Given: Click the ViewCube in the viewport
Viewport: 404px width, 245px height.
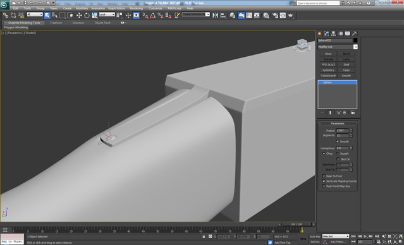Looking at the screenshot, I should tap(302, 45).
